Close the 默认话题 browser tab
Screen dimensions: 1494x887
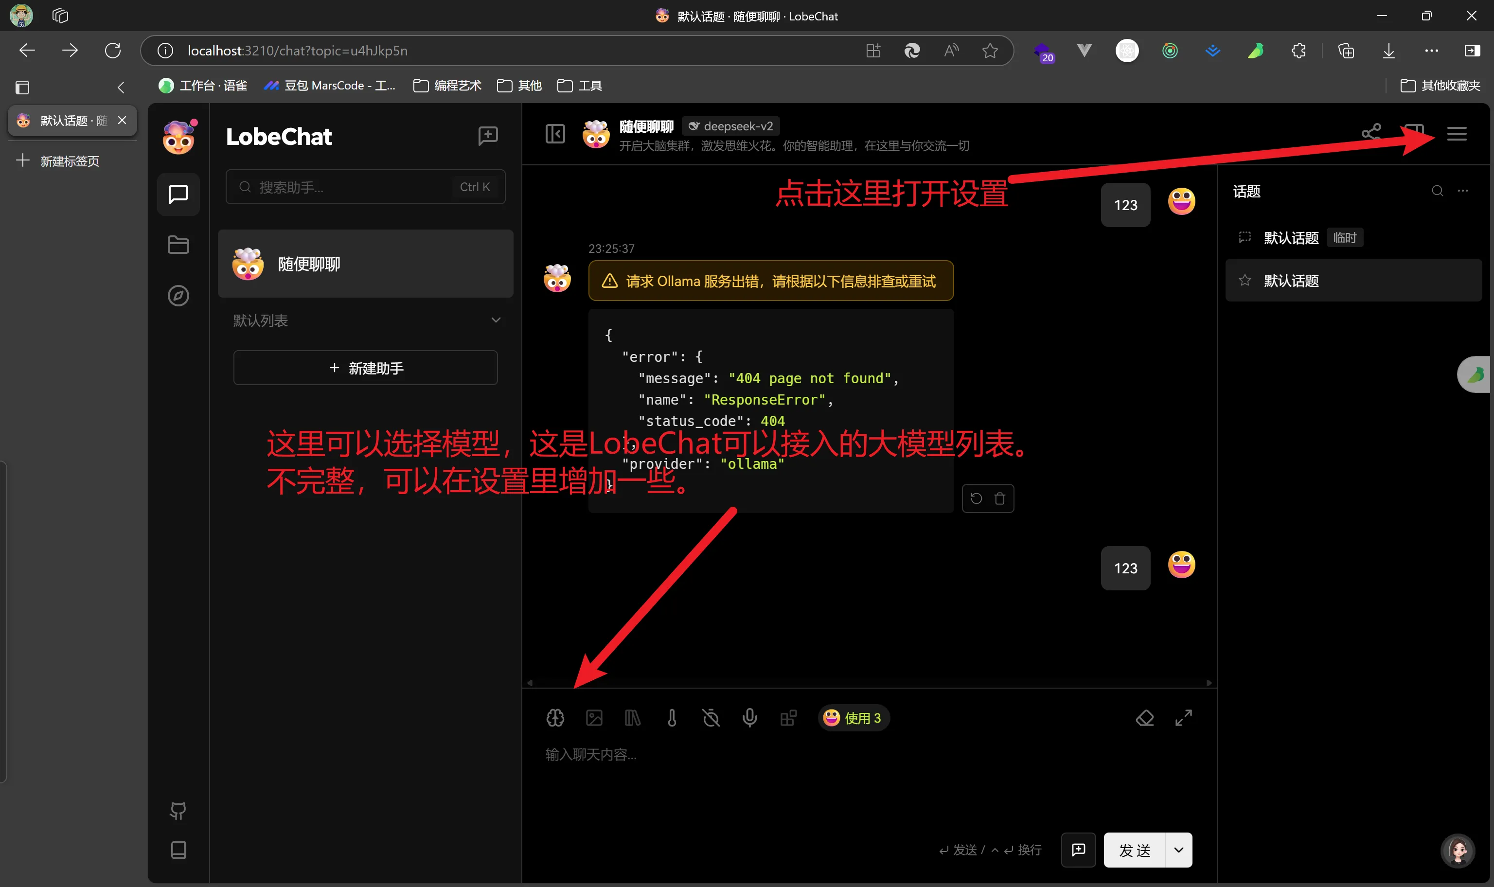122,120
